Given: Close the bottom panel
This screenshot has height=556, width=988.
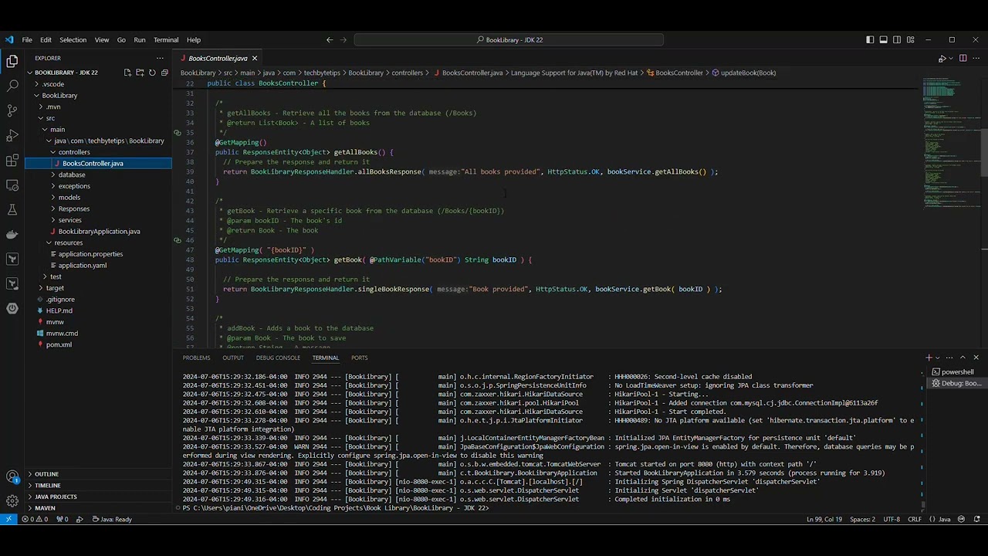Looking at the screenshot, I should [x=976, y=358].
